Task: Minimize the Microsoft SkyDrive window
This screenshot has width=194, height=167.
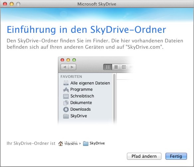Action: (x=12, y=4)
